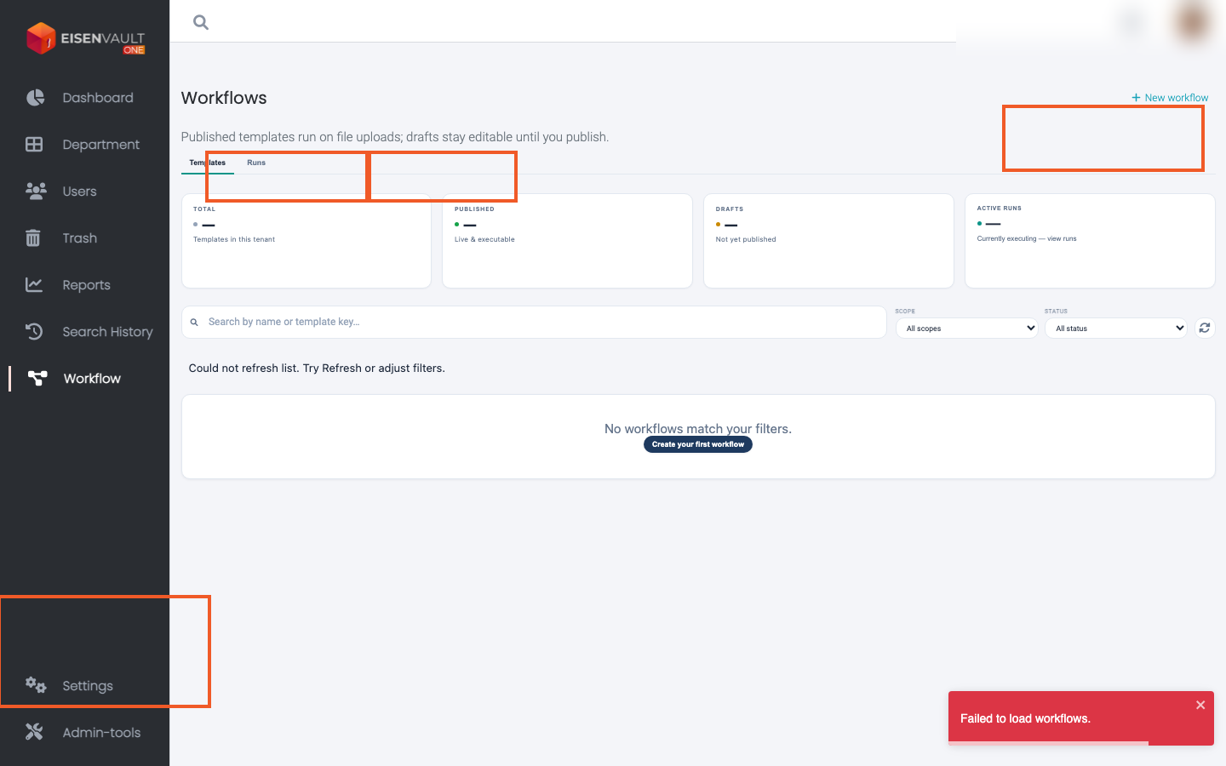
Task: Click the Reports line chart icon
Action: pos(34,285)
